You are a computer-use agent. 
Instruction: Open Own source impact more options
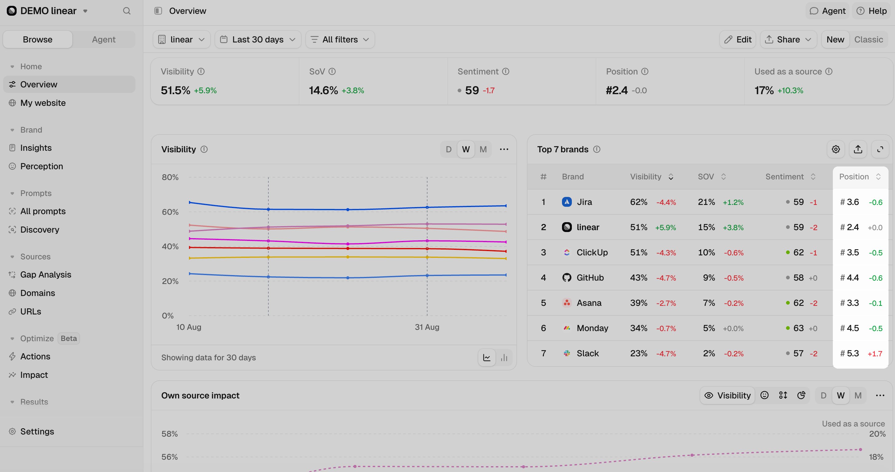tap(880, 395)
